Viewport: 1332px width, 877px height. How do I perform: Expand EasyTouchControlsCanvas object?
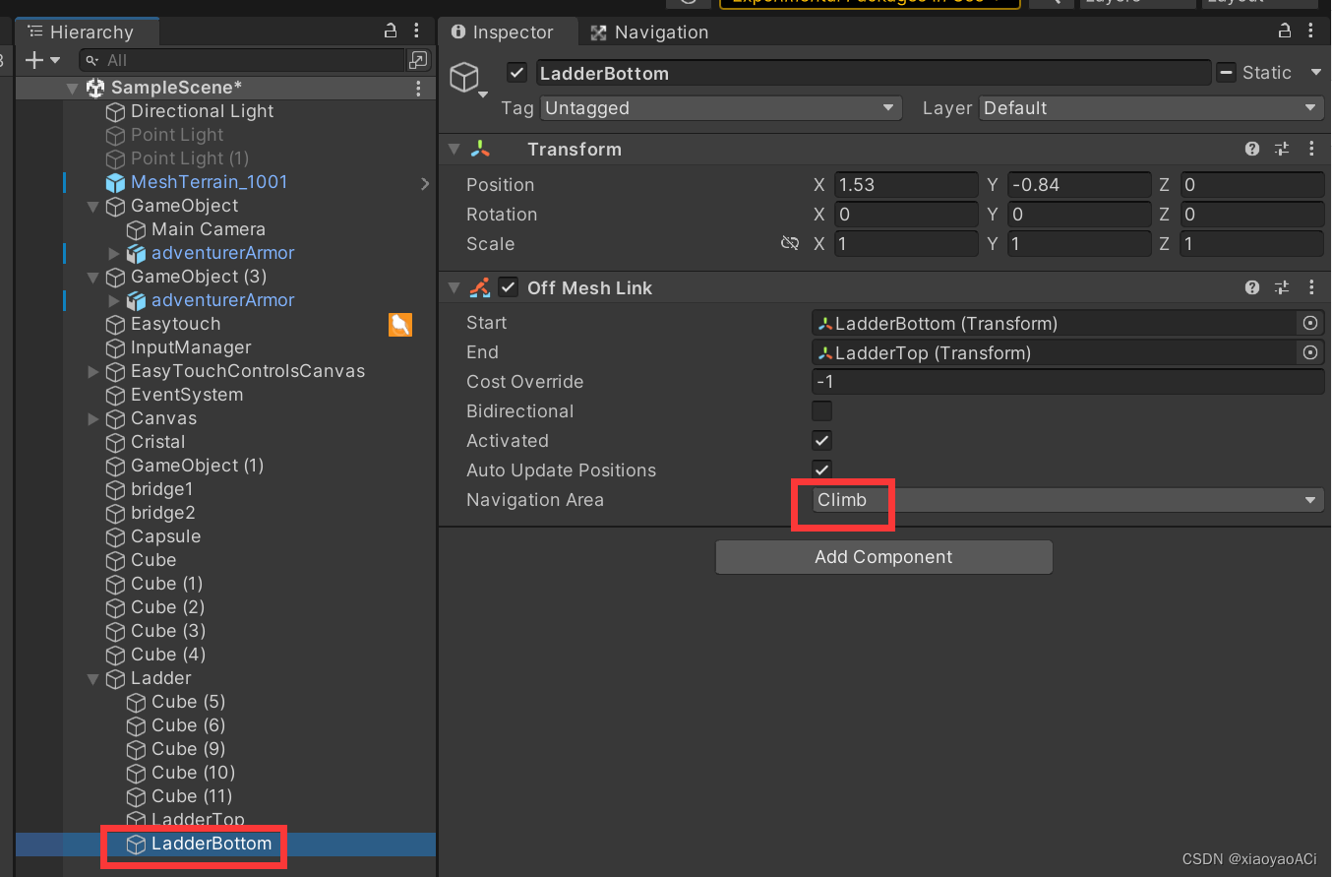point(93,372)
